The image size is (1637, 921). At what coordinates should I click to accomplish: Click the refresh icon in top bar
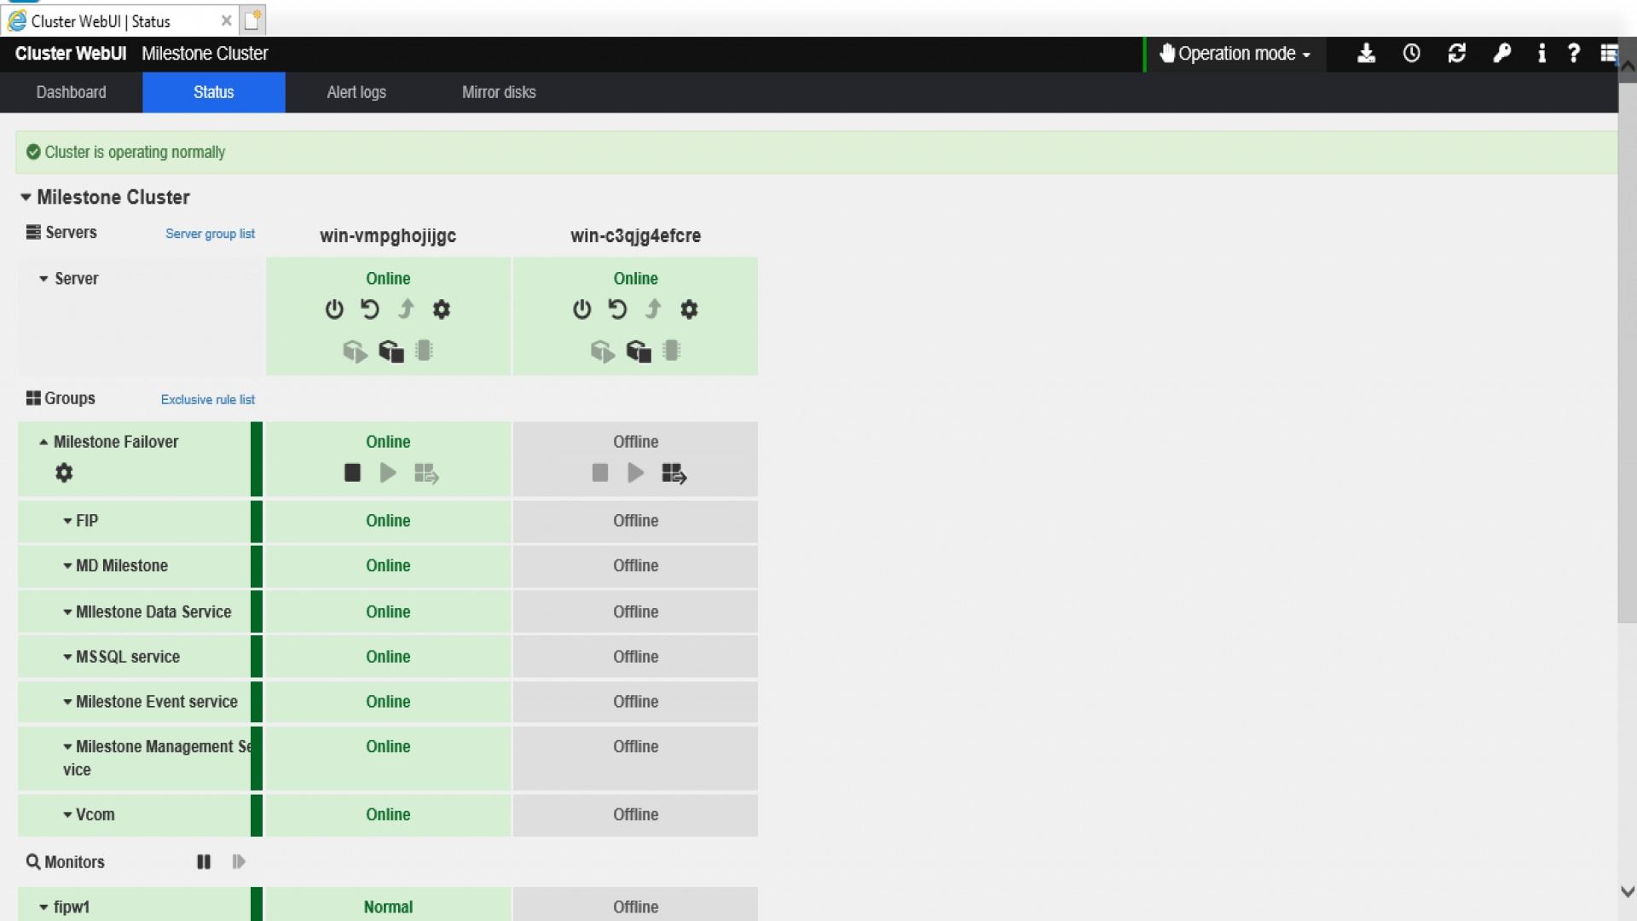[x=1457, y=54]
